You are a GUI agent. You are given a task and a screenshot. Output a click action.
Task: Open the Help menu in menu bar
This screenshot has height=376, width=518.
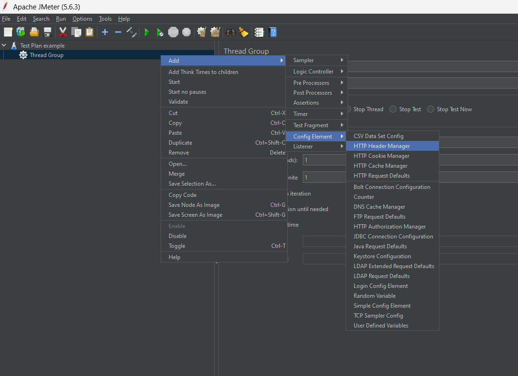point(124,19)
